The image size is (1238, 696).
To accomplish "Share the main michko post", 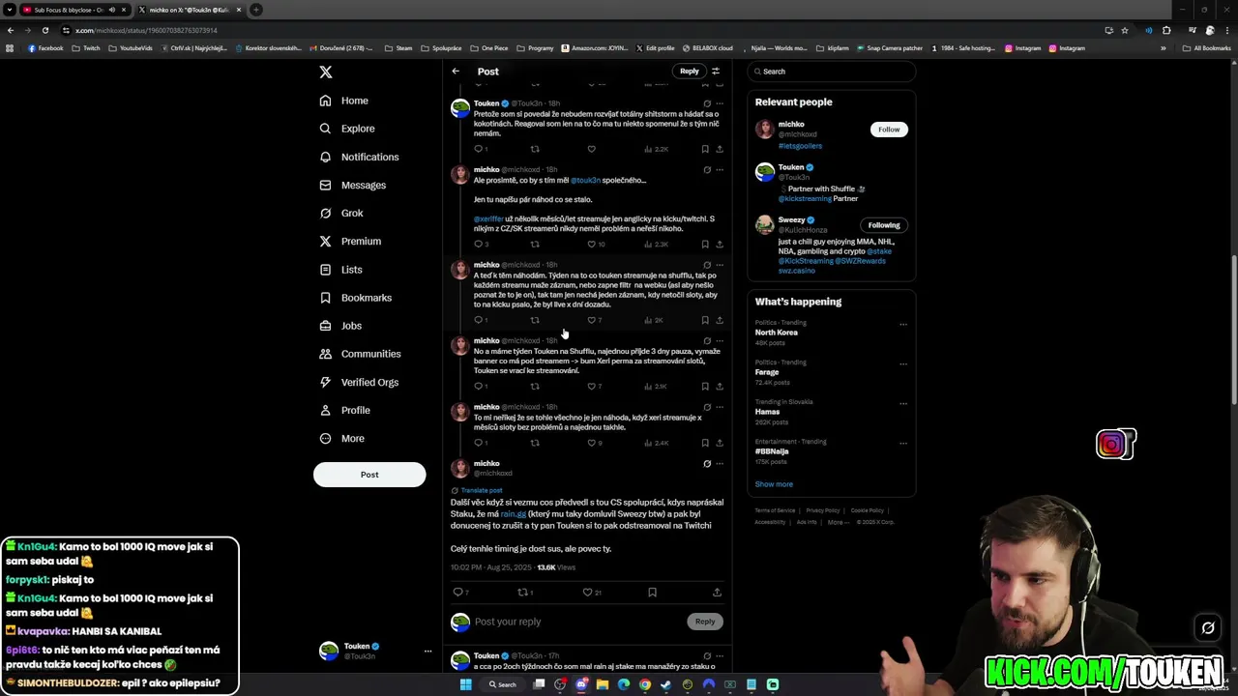I will click(717, 593).
